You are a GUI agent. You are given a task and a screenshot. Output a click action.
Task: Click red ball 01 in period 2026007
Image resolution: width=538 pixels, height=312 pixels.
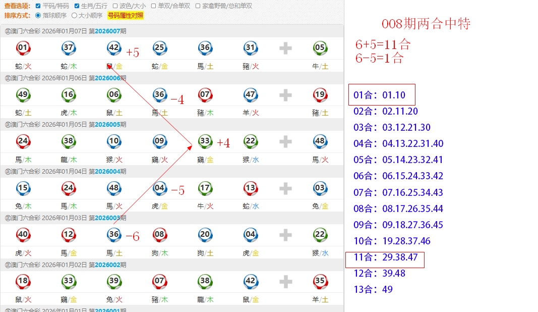pos(23,48)
